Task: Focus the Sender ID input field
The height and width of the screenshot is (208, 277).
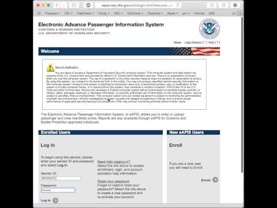Action: coord(61,179)
